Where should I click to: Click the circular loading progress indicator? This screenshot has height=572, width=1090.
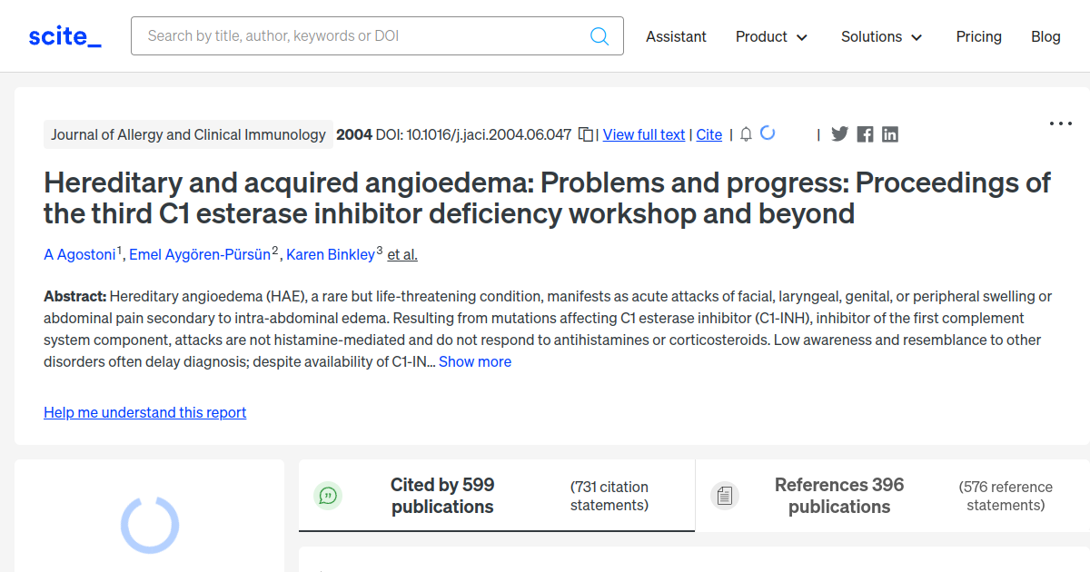tap(149, 525)
